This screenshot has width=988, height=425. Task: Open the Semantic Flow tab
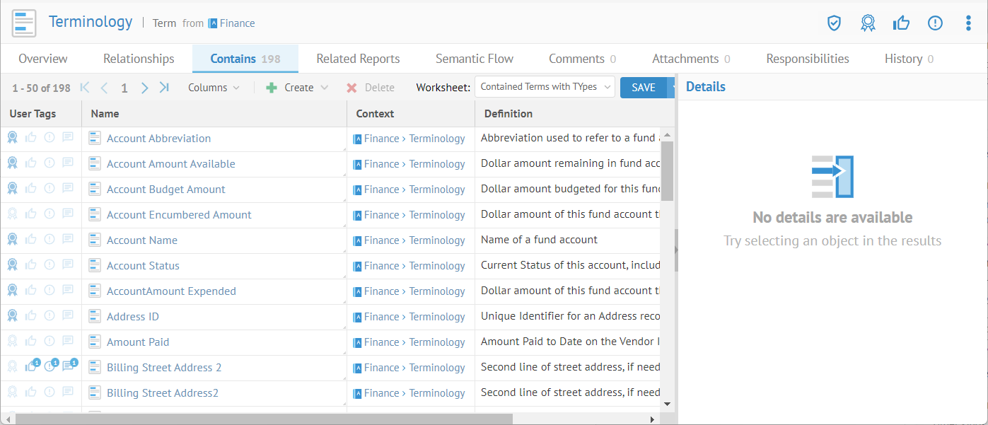click(x=474, y=59)
